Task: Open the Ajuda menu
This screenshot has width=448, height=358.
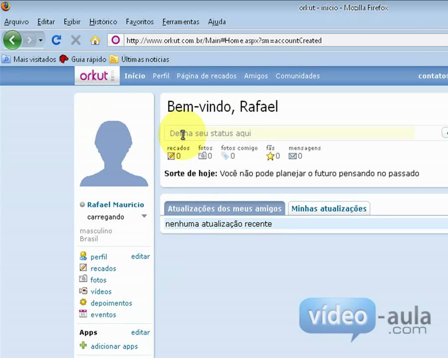Action: 217,22
